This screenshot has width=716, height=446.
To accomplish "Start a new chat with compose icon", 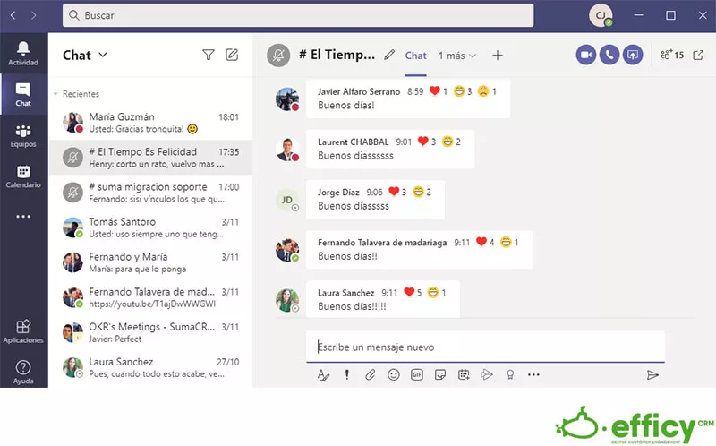I will pyautogui.click(x=232, y=55).
